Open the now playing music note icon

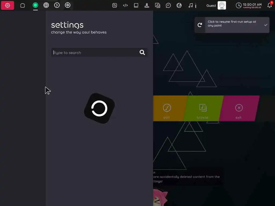point(191,5)
